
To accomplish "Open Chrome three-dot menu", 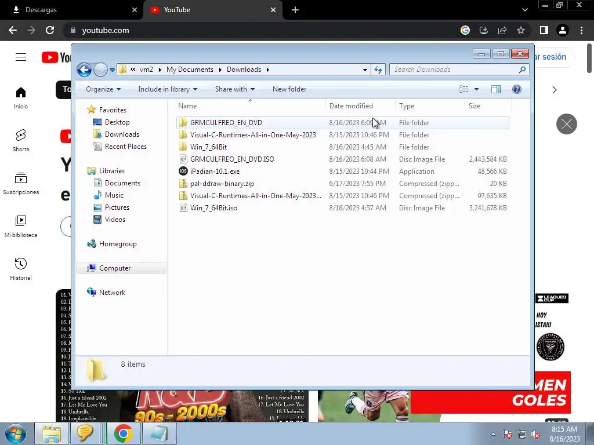I will pos(581,30).
